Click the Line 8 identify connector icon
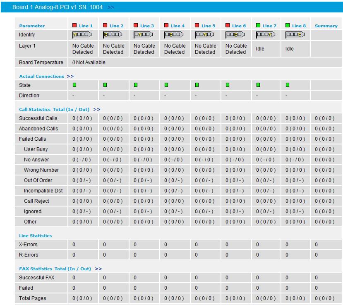The height and width of the screenshot is (305, 343). point(295,35)
